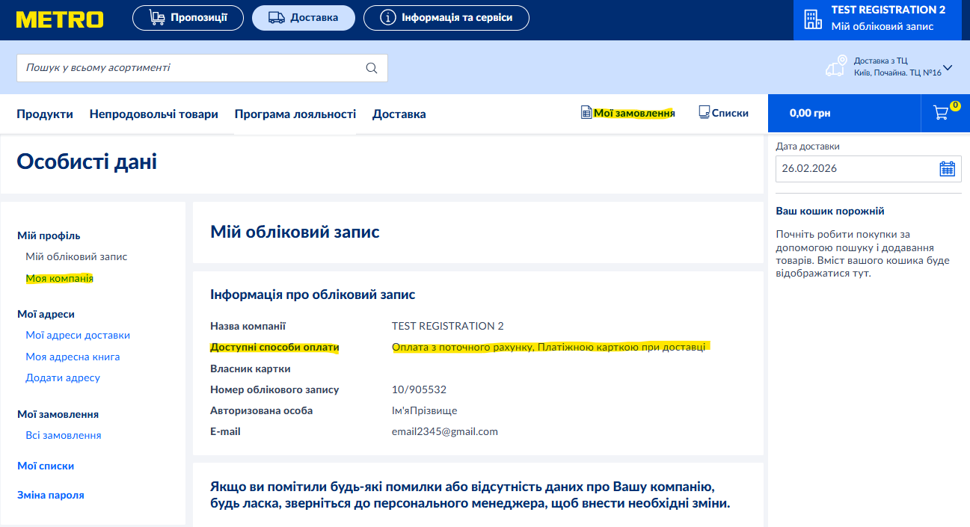This screenshot has width=970, height=527.
Task: Click the magnifier search icon
Action: click(x=372, y=68)
